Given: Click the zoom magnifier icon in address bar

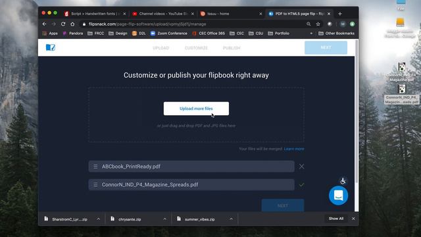Looking at the screenshot, I should [309, 24].
